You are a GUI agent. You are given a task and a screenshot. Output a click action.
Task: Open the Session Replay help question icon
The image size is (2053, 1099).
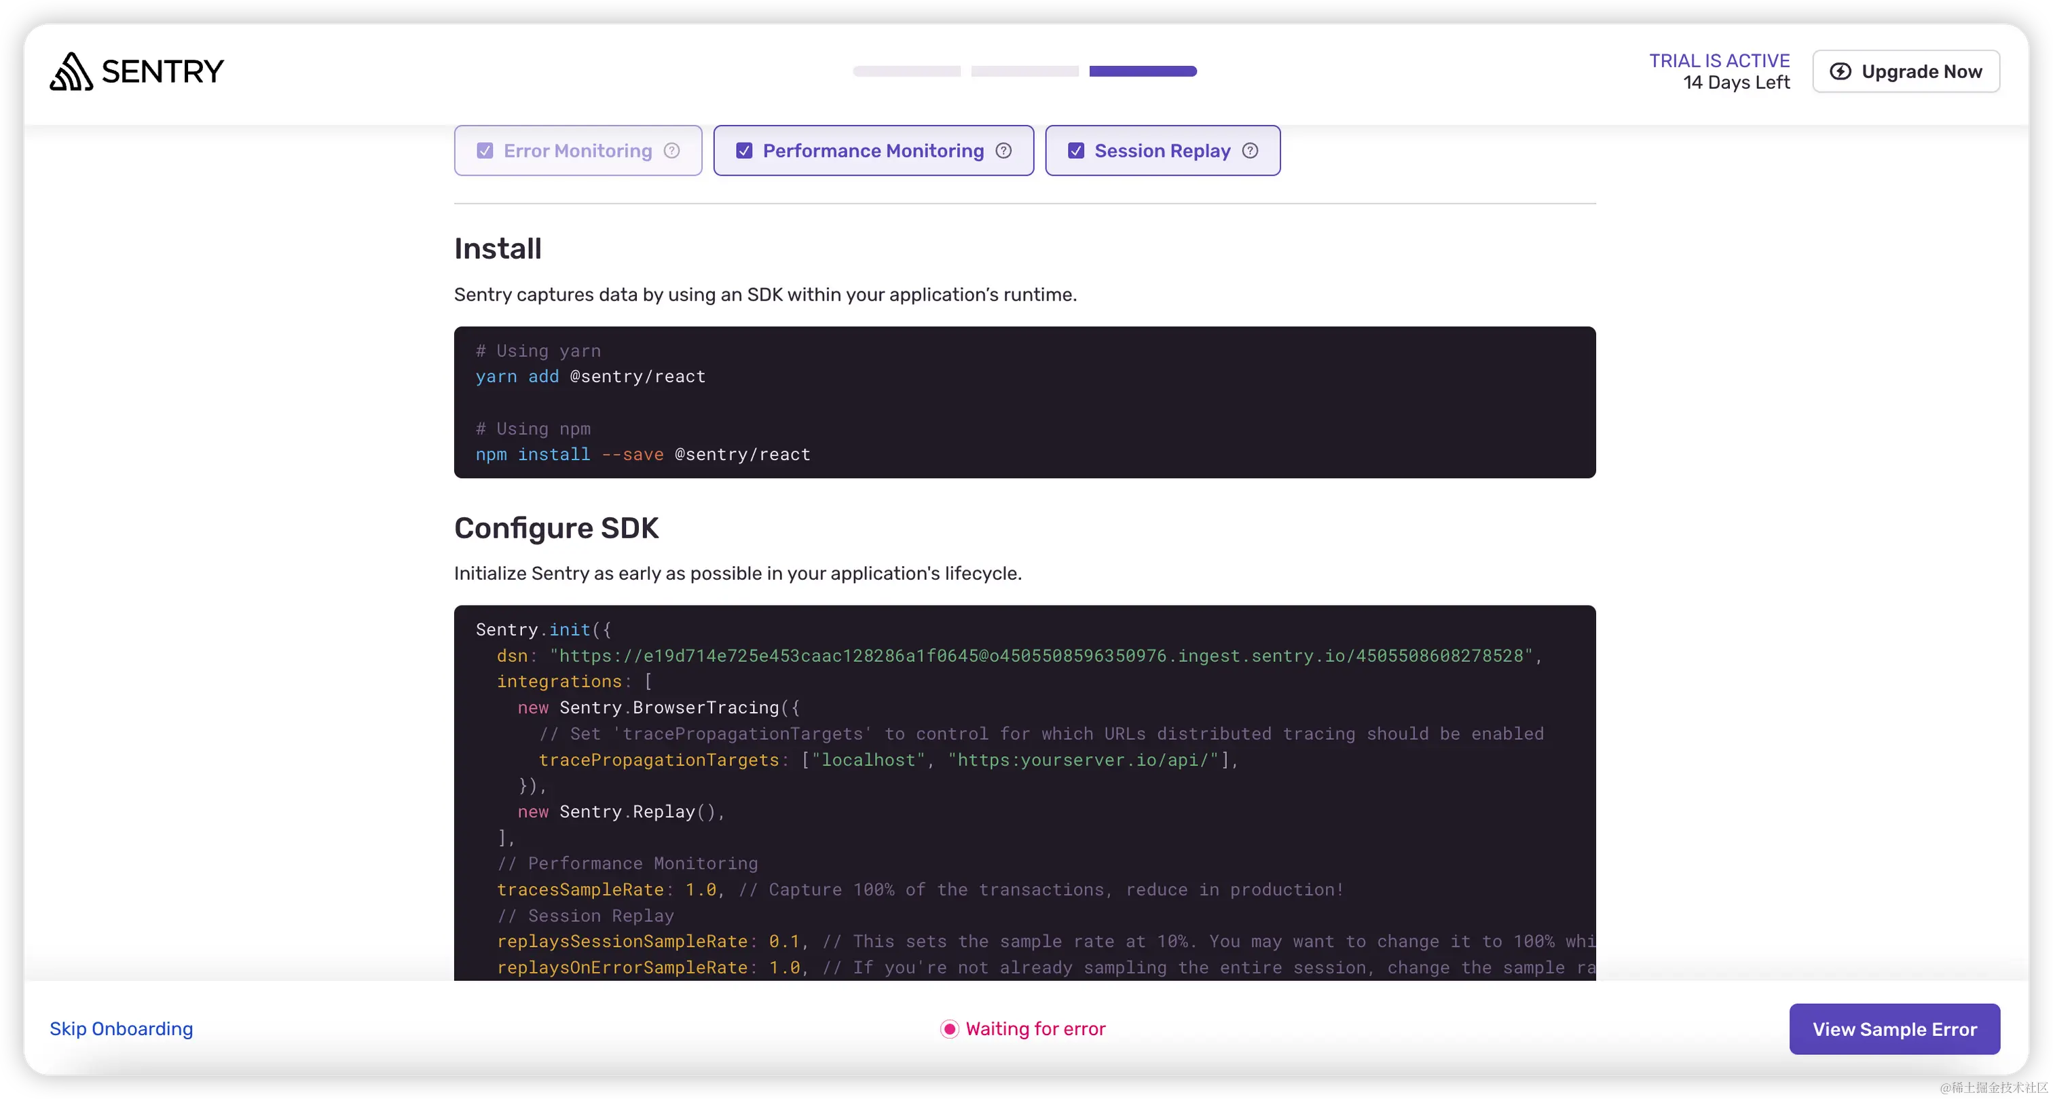click(1250, 151)
